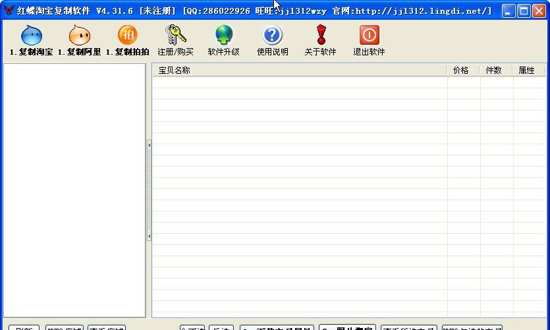The image size is (550, 330).
Task: Close the 红蝶淘宝复制软件 window
Action: (539, 11)
